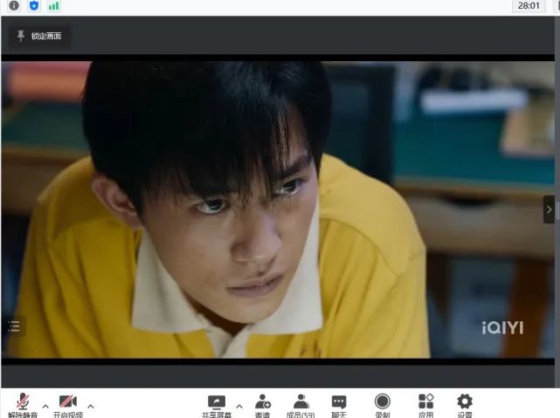Open the invite (邀请) icon

(x=262, y=402)
